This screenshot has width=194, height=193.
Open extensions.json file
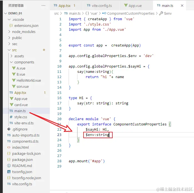pyautogui.click(x=26, y=26)
